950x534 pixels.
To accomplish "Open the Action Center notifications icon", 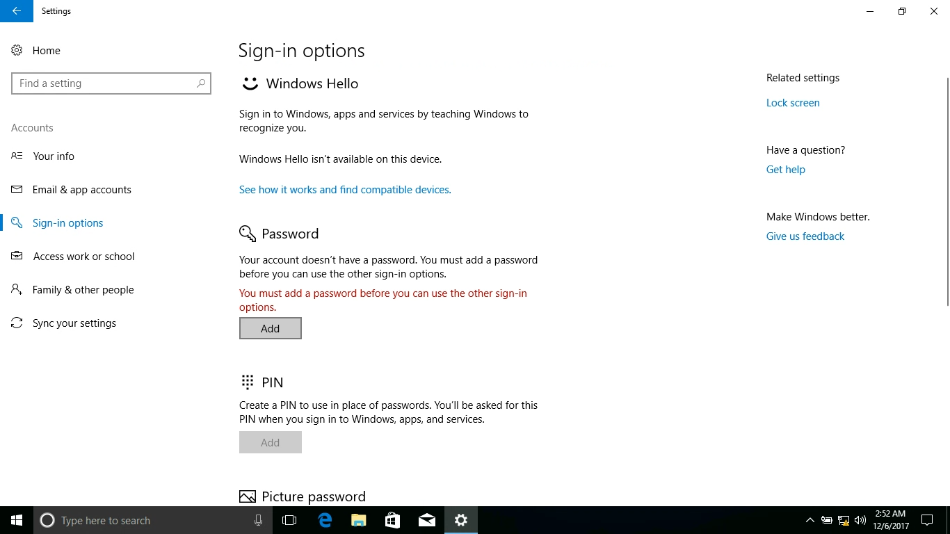I will point(926,520).
